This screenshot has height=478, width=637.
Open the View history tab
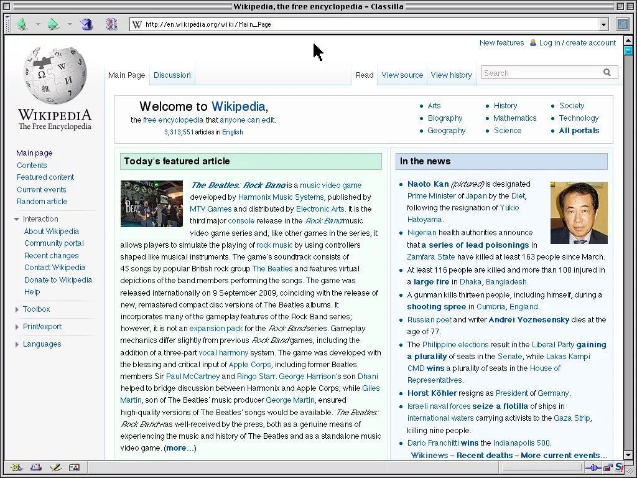[451, 75]
